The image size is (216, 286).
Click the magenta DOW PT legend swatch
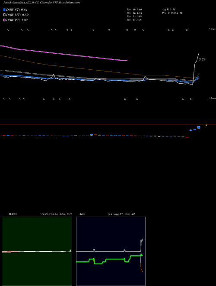click(4, 20)
